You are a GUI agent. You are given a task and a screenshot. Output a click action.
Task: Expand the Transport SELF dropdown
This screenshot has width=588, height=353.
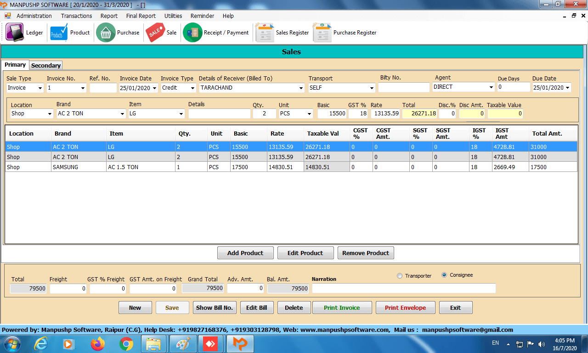pyautogui.click(x=372, y=88)
